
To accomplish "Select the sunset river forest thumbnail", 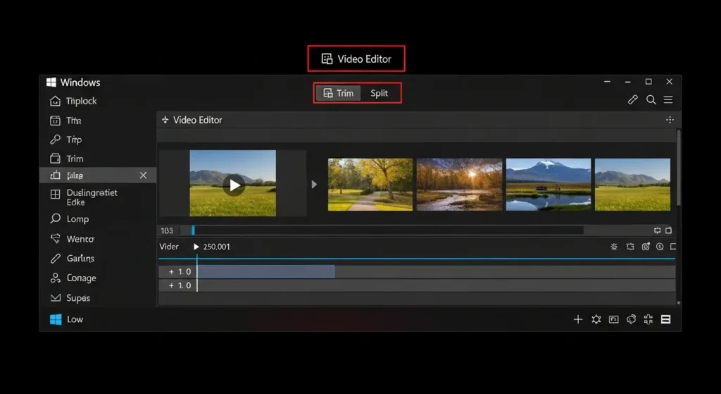I will pos(459,185).
